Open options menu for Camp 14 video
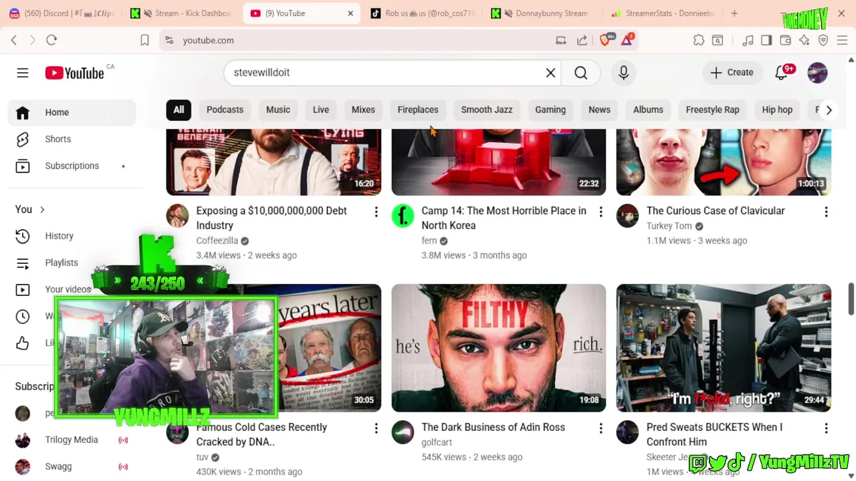Screen dimensions: 856x481 tap(601, 212)
